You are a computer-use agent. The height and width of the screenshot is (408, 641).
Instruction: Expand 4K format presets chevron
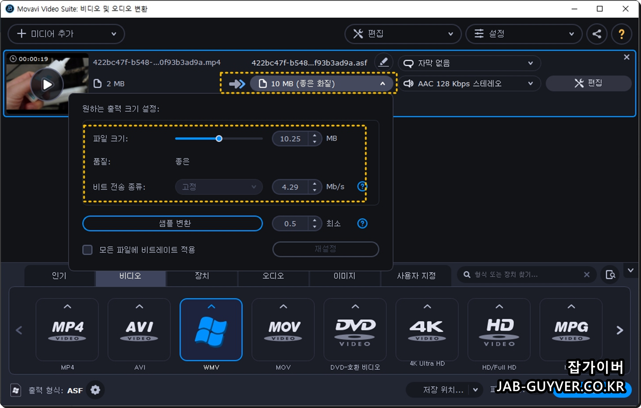(427, 307)
